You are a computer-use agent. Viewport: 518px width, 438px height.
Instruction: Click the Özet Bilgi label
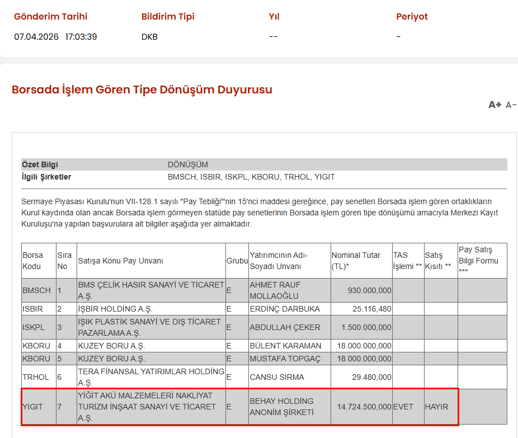[x=40, y=164]
